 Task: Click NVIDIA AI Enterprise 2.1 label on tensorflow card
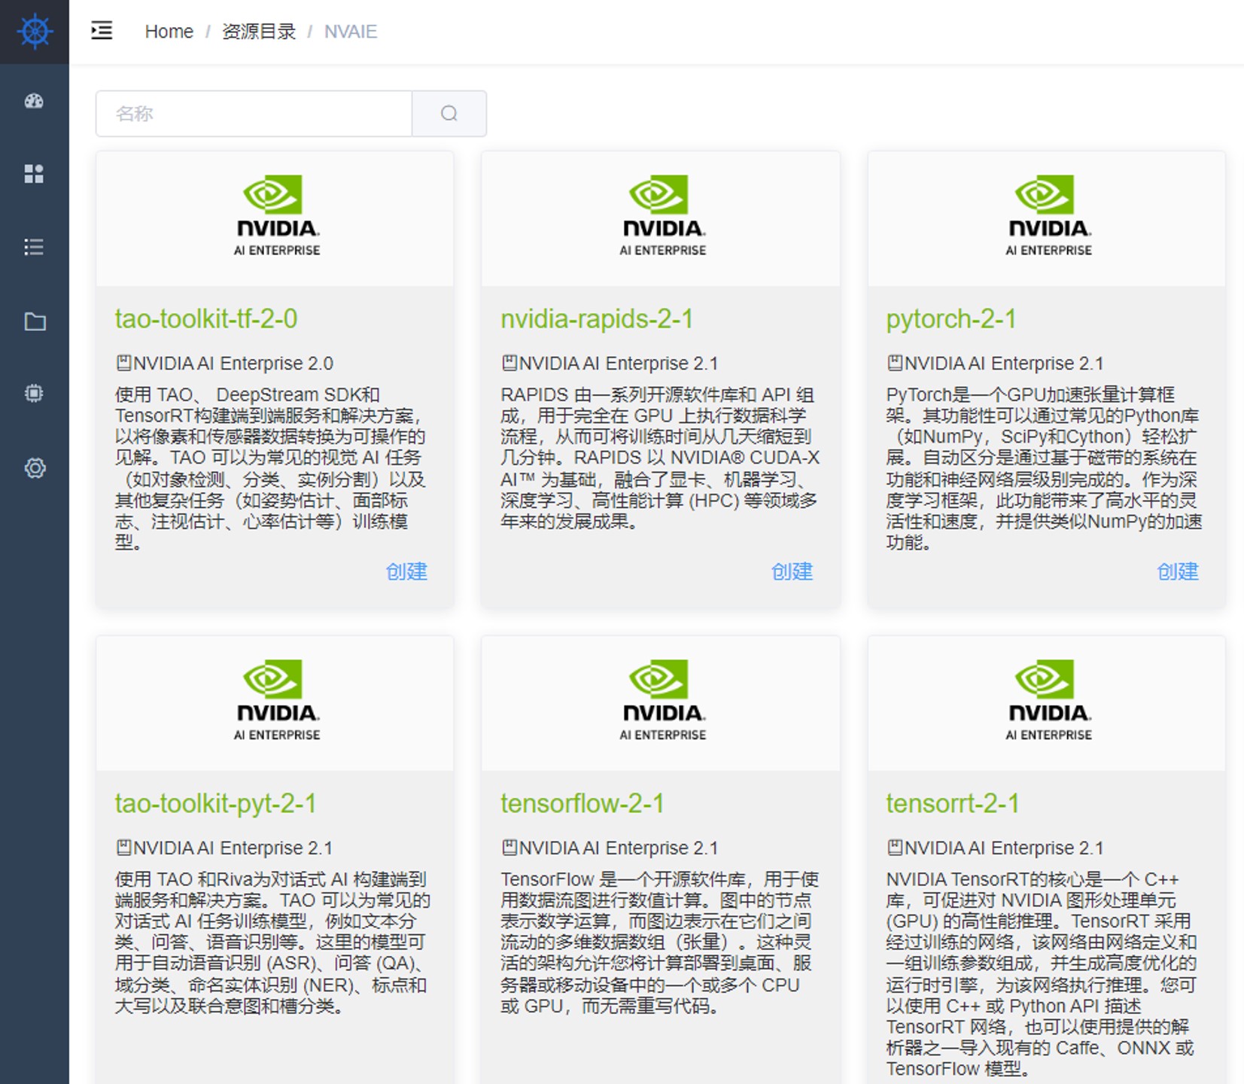610,848
